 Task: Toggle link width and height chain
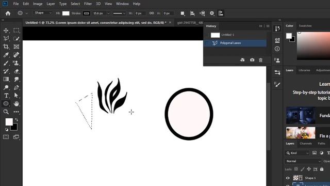tap(152, 13)
